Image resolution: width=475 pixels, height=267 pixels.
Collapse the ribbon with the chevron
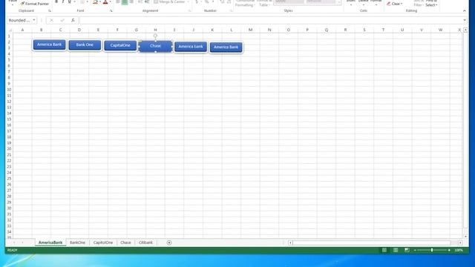pos(465,11)
